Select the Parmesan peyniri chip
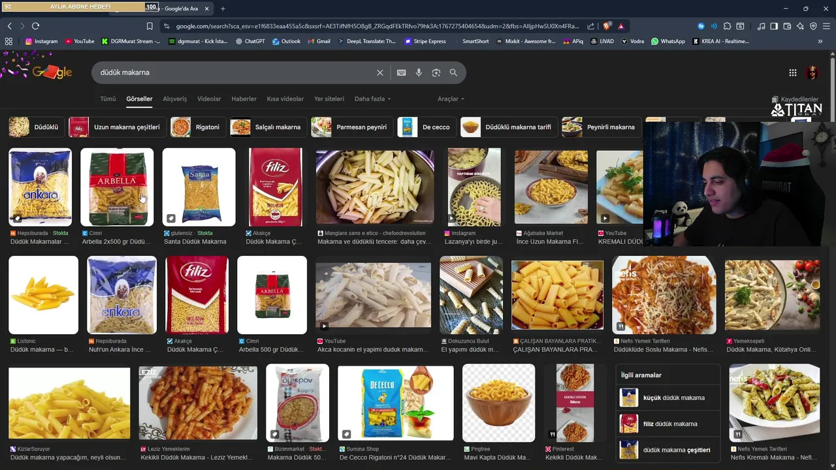The height and width of the screenshot is (470, 836). point(352,127)
